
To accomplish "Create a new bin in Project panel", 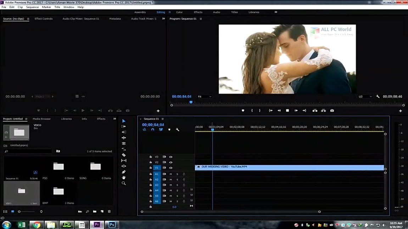I will point(95,212).
